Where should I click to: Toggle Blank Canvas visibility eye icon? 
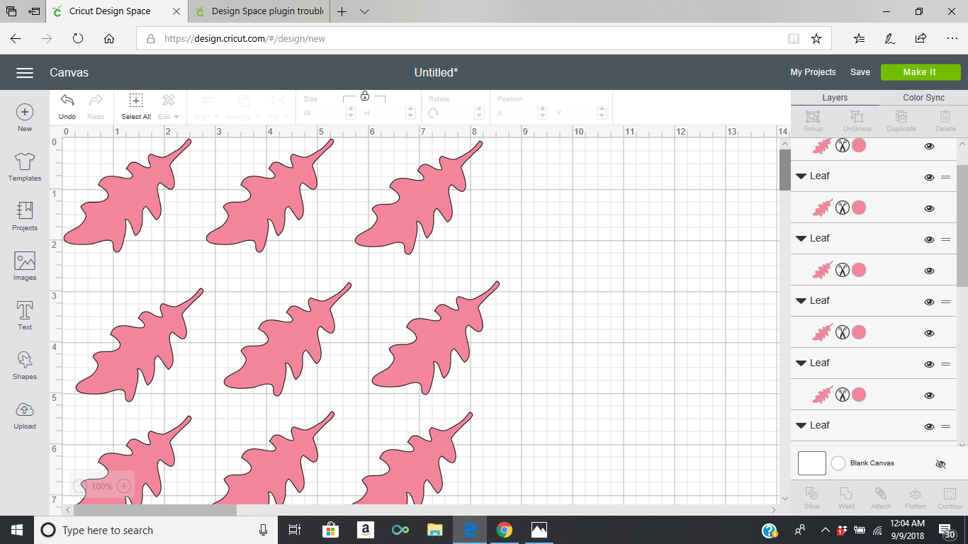pos(940,464)
